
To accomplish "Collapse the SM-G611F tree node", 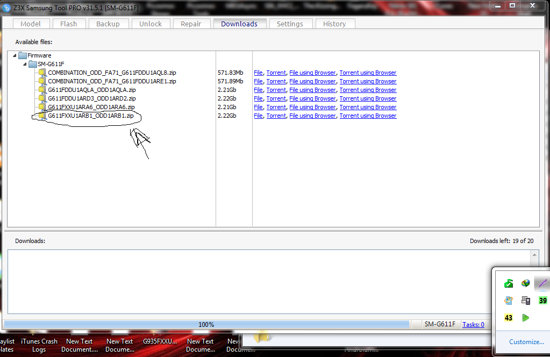I will [25, 64].
